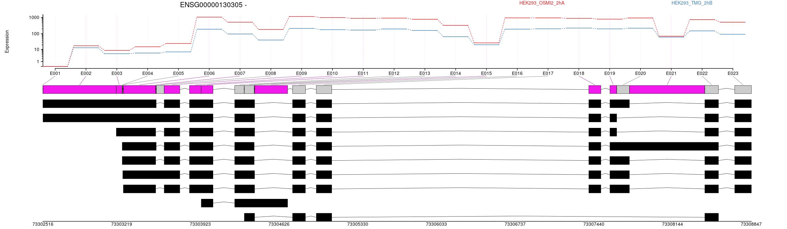
Task: Click exon label E001
Action: 55,73
